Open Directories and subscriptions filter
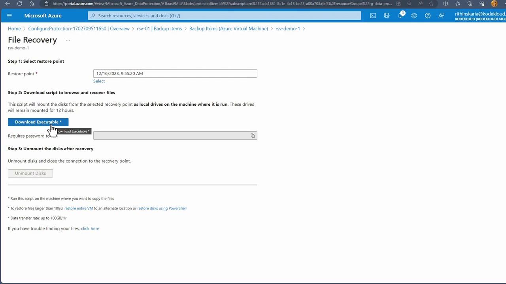The image size is (506, 284). (387, 16)
